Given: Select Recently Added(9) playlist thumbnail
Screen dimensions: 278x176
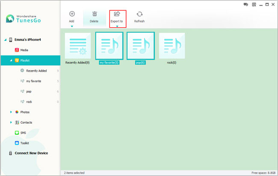Looking at the screenshot, I should (78, 46).
